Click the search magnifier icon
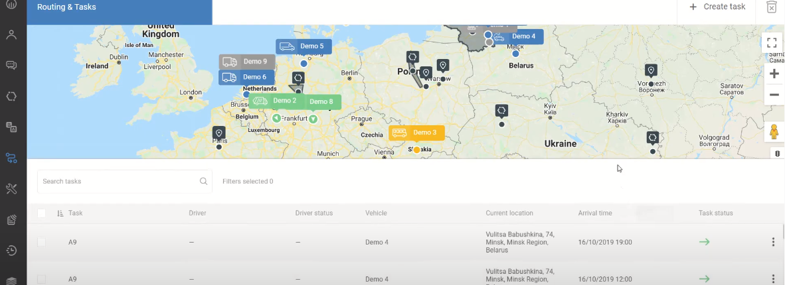This screenshot has width=785, height=285. (203, 182)
